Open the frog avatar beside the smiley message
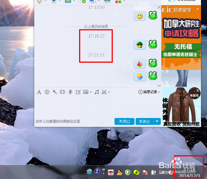This screenshot has width=207, height=179. [x=153, y=15]
